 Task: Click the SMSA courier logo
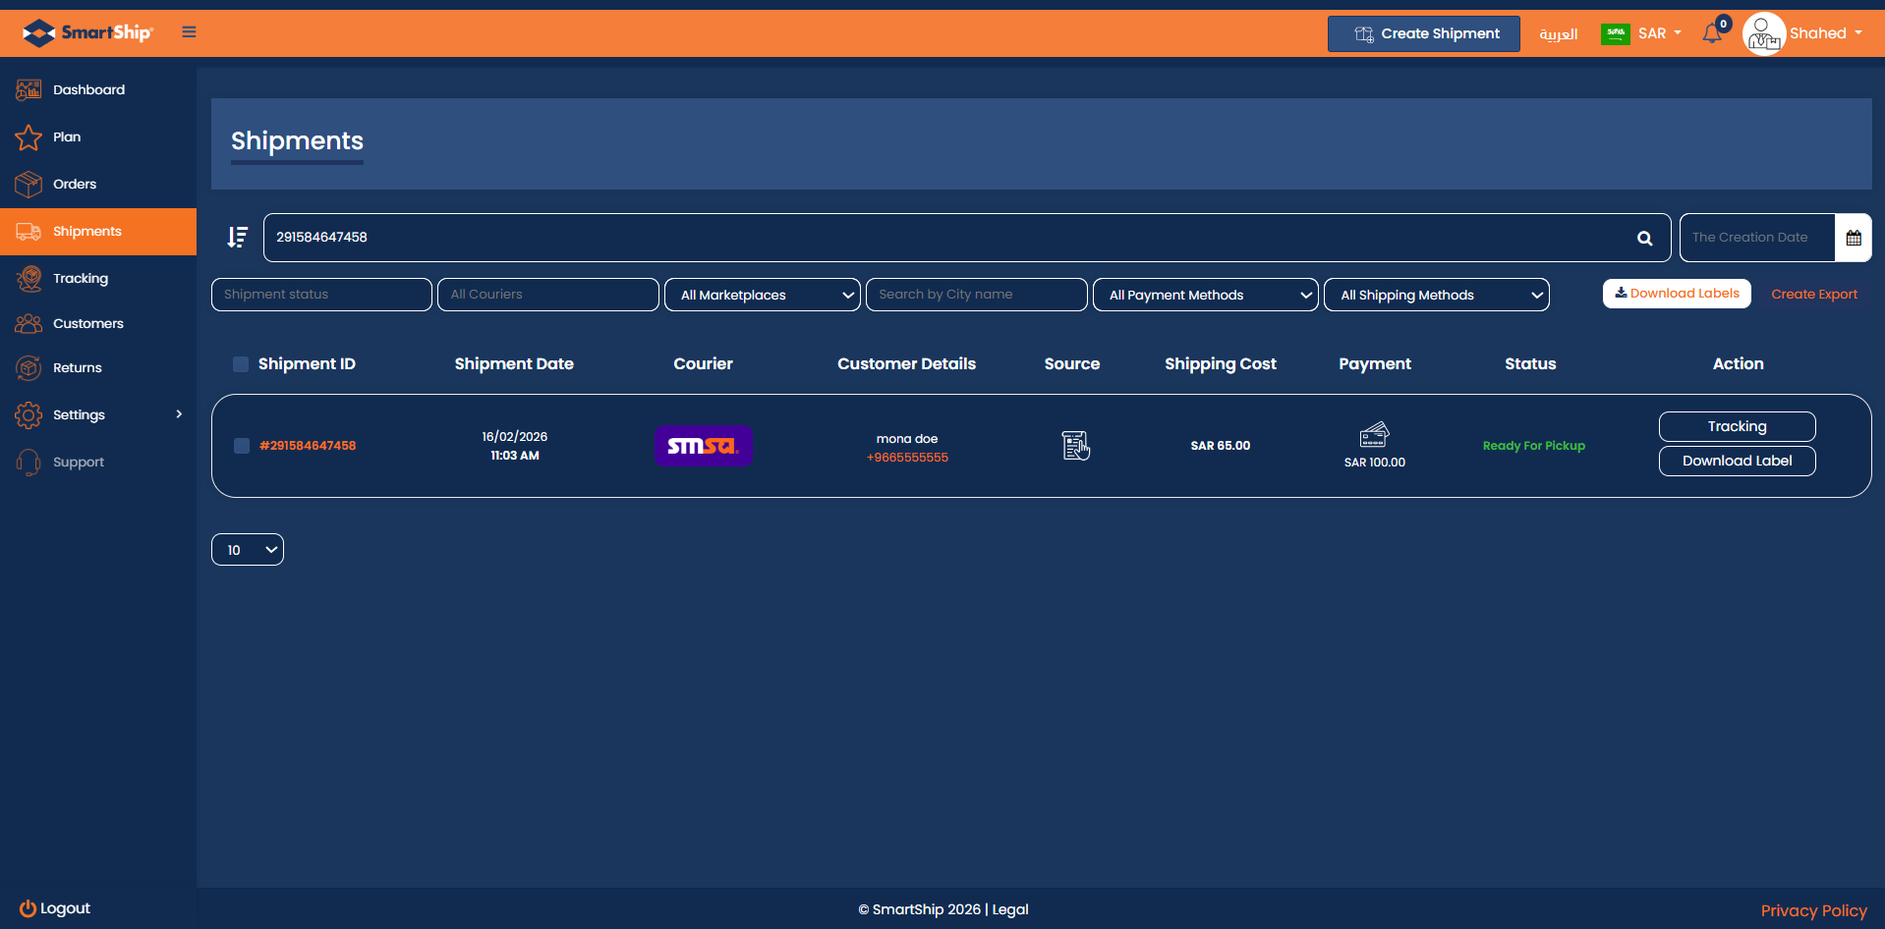tap(703, 446)
